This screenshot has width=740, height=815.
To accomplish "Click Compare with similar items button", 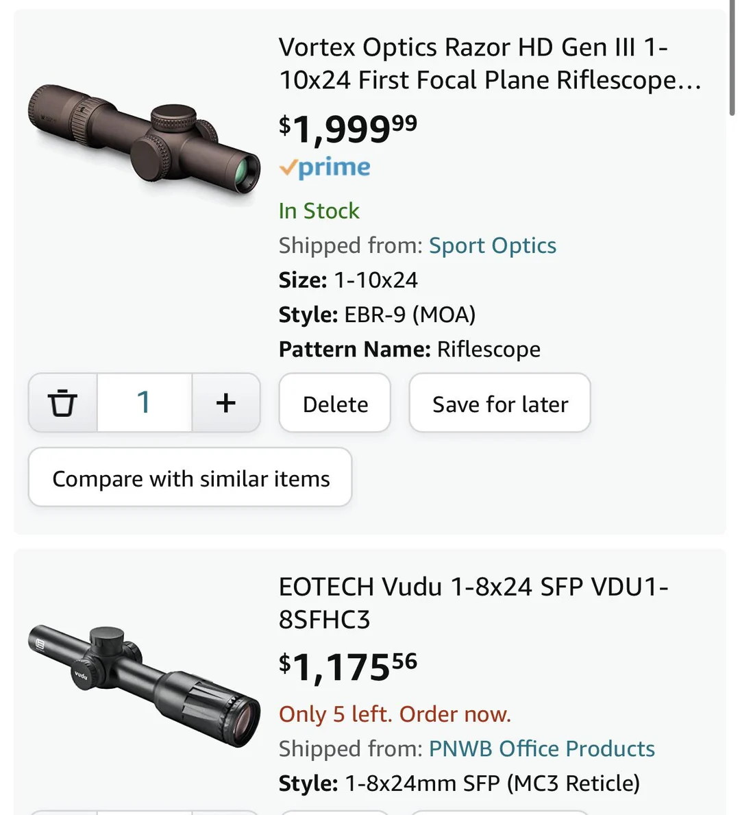I will click(x=190, y=478).
